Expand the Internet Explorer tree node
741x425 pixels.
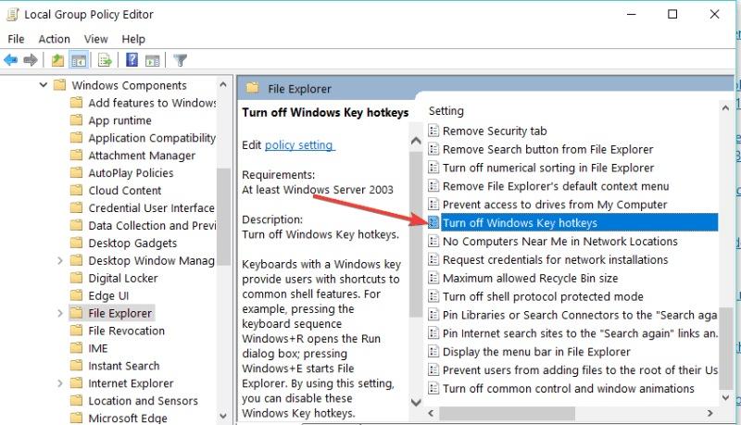tap(59, 383)
